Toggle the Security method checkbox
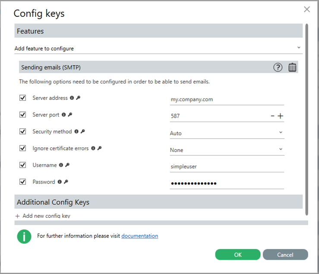 click(22, 131)
